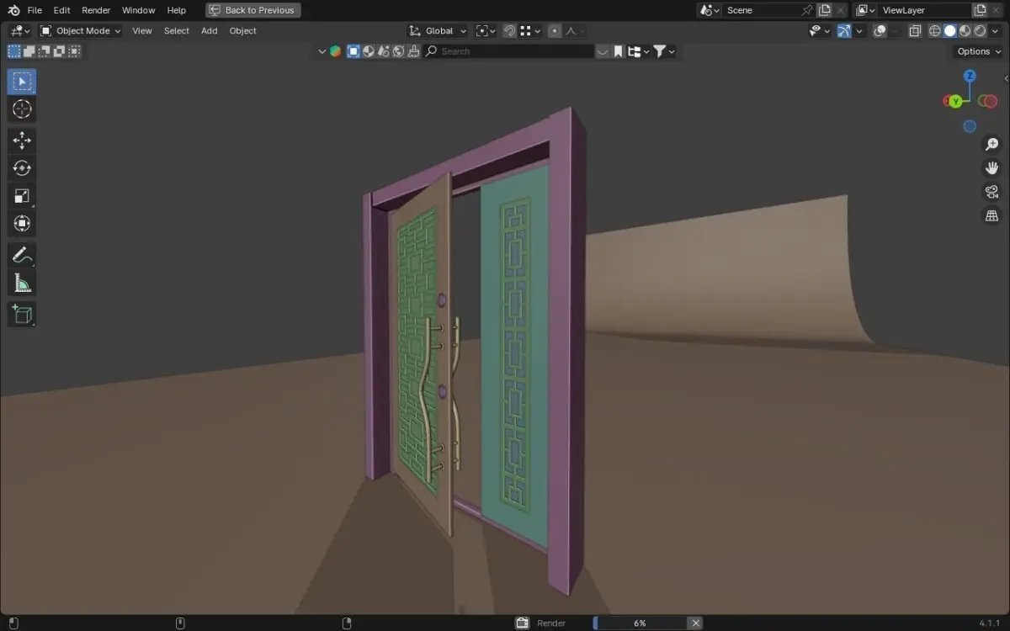Set selection mode to Intersect icon
1010x631 pixels.
(x=75, y=51)
